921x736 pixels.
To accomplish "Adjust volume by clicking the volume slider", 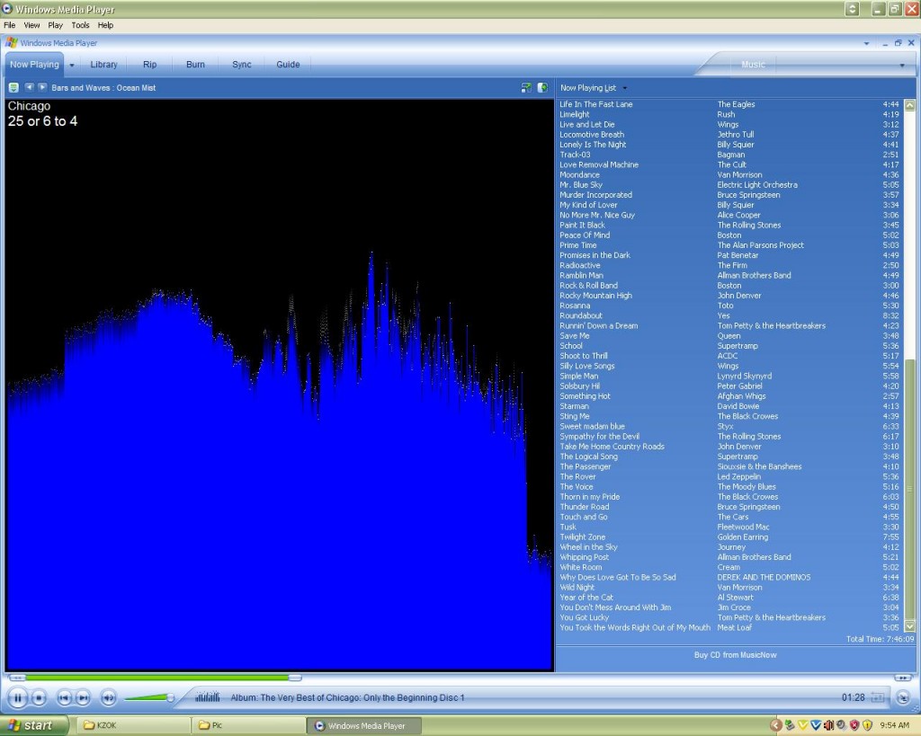I will pos(150,698).
